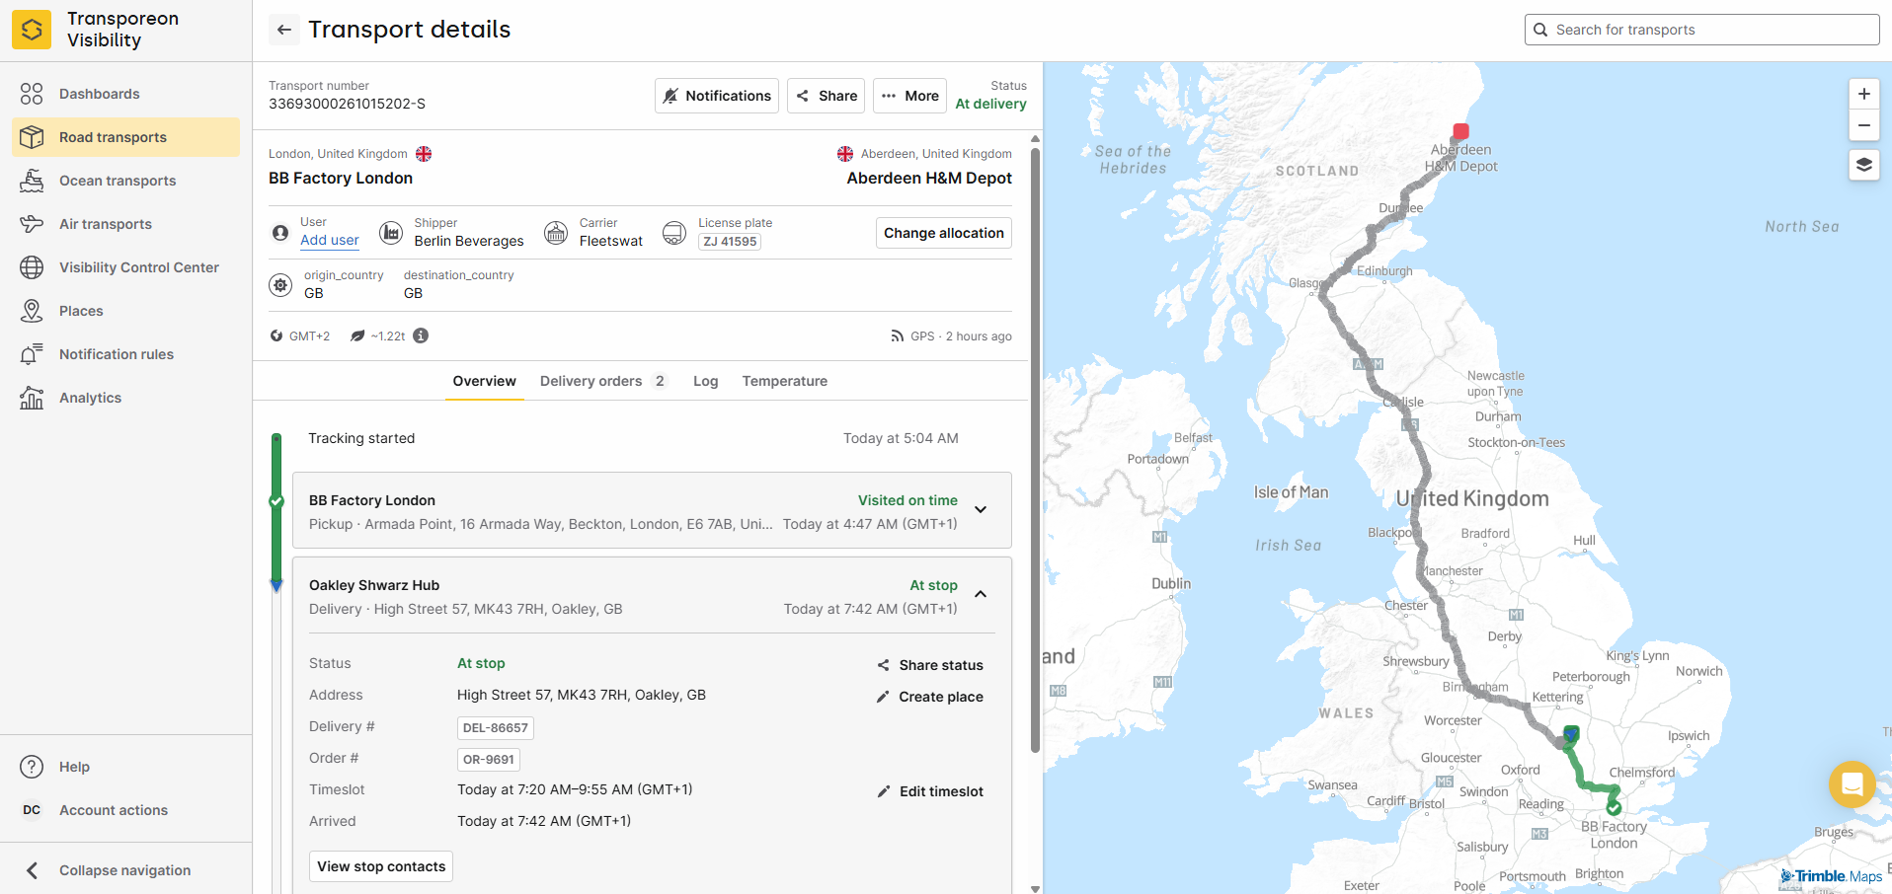
Task: Click Create place for this stop
Action: point(930,697)
